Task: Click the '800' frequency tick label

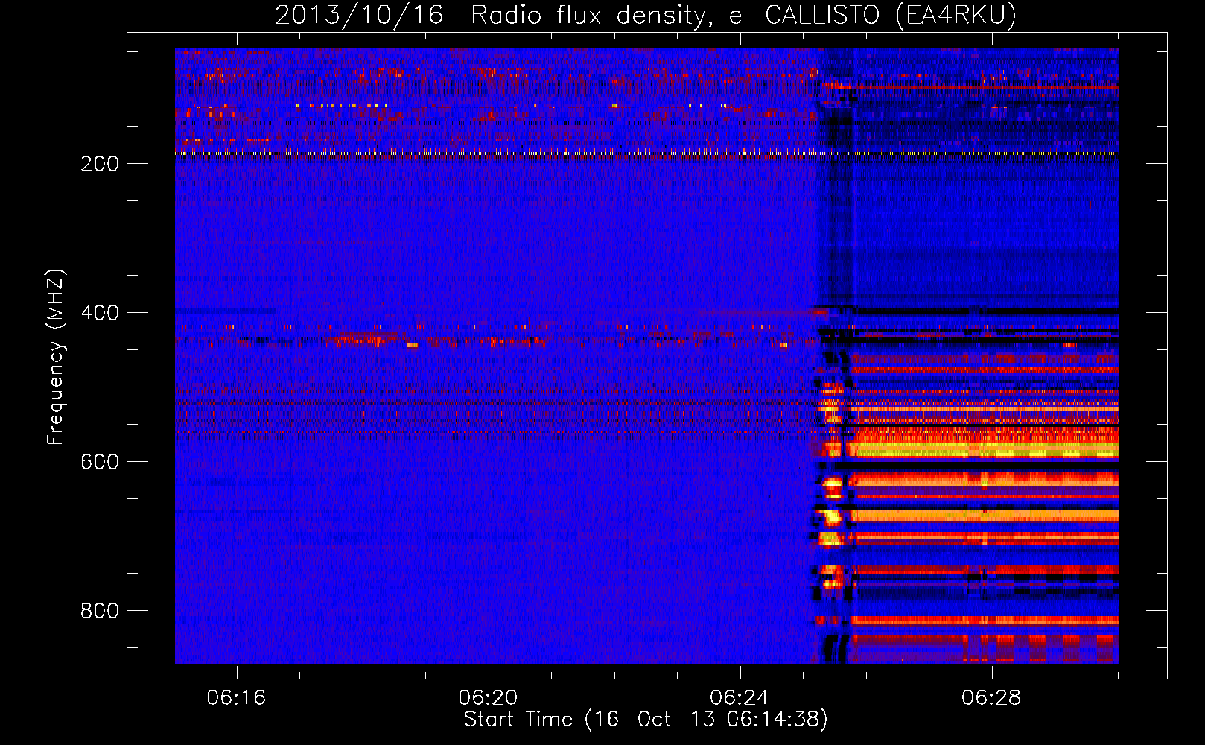Action: click(100, 611)
